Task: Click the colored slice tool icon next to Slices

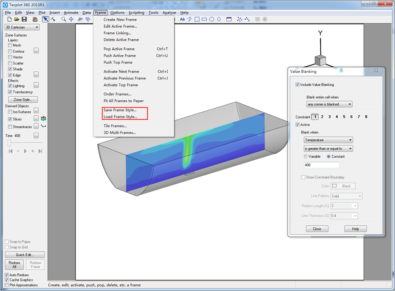Action: [43, 118]
